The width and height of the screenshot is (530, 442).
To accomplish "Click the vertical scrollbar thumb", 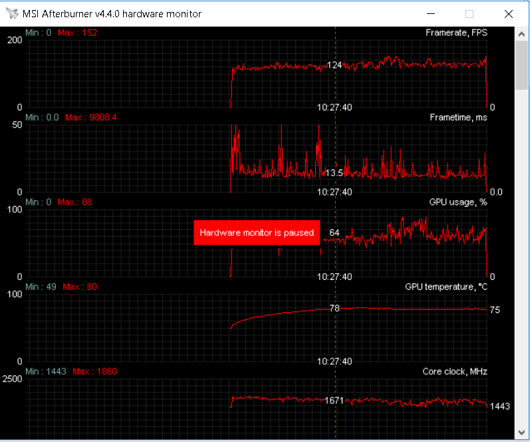I will coord(521,65).
